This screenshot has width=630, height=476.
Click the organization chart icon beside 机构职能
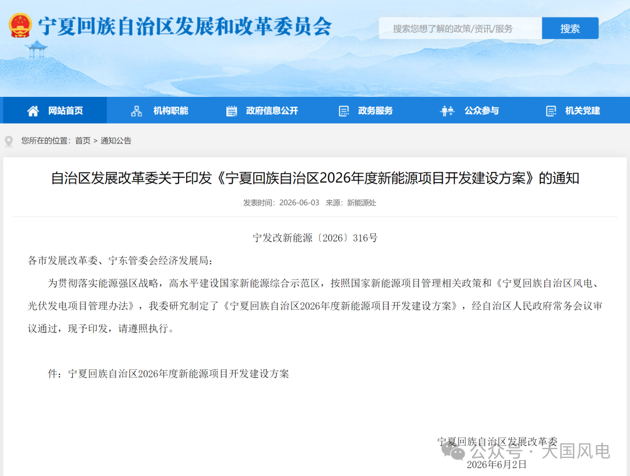136,111
